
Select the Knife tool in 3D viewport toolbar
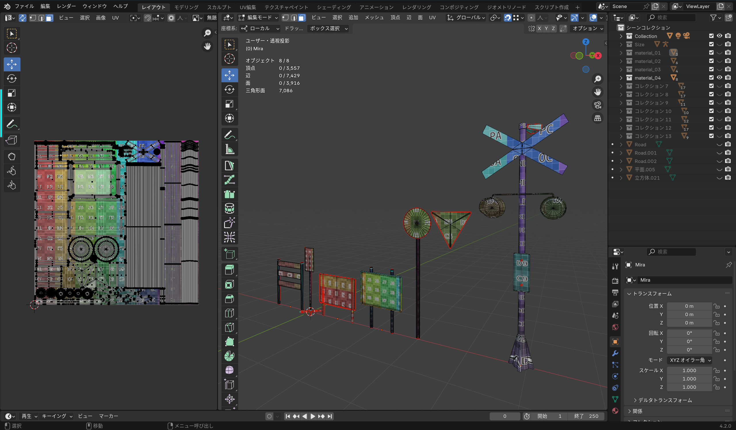(229, 327)
